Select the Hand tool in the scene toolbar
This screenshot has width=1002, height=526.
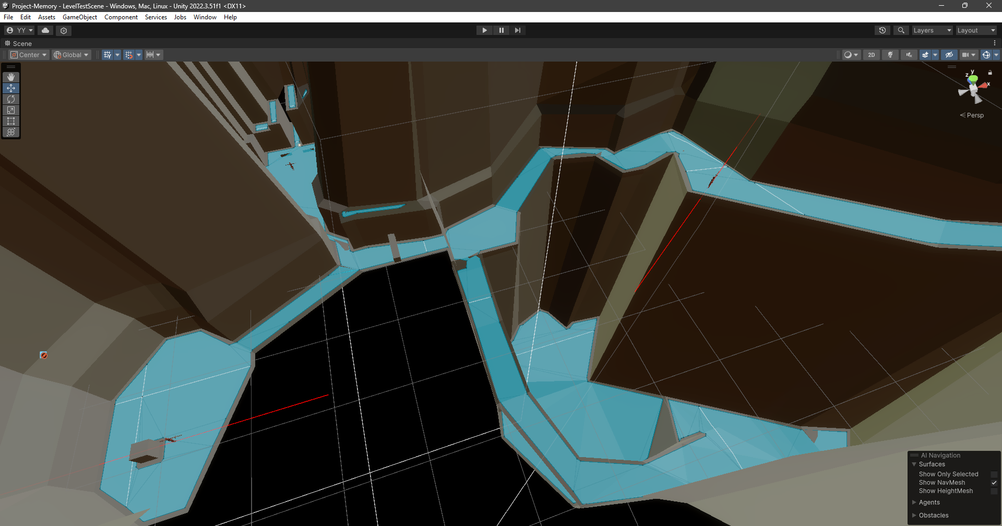point(10,77)
